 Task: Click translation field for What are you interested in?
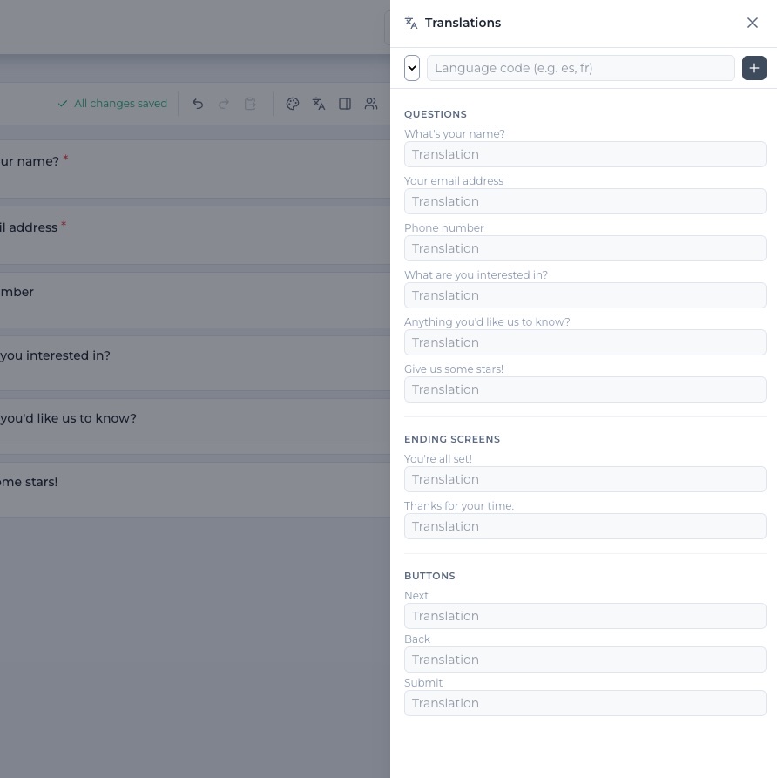point(585,295)
